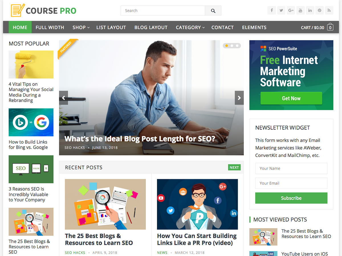Click the Get Now ad button
The image size is (342, 256).
[x=291, y=98]
